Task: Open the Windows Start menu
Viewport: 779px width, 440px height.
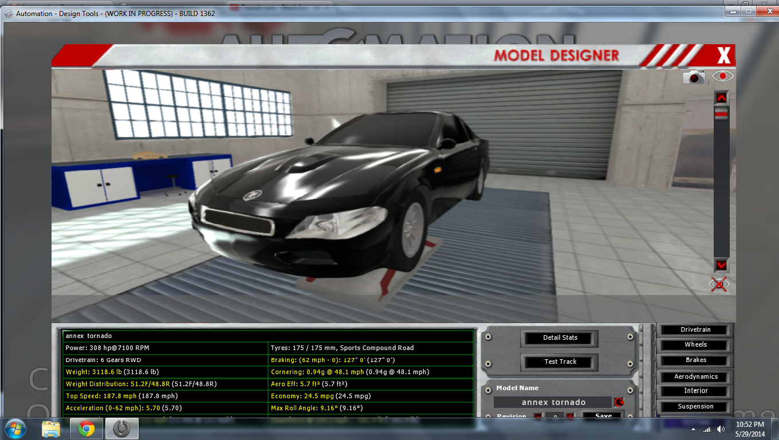Action: point(15,429)
